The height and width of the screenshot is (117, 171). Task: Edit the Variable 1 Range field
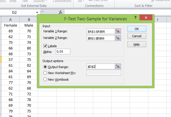tap(101, 31)
